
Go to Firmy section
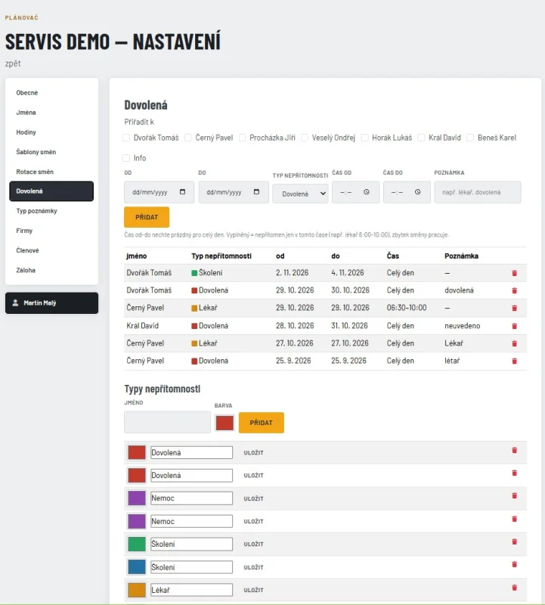pyautogui.click(x=51, y=231)
